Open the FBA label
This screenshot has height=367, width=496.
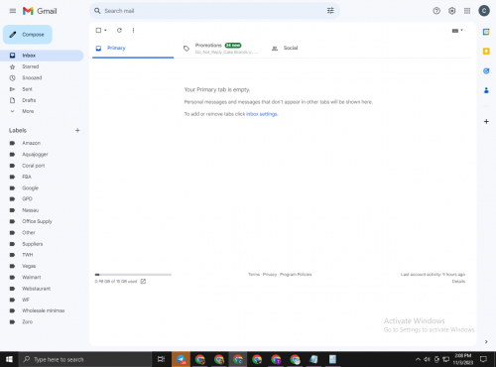(42, 177)
